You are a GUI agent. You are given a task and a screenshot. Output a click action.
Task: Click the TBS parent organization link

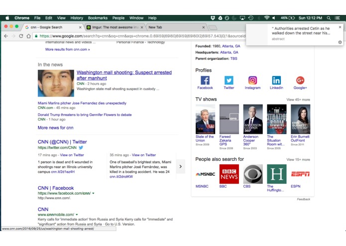pyautogui.click(x=233, y=58)
